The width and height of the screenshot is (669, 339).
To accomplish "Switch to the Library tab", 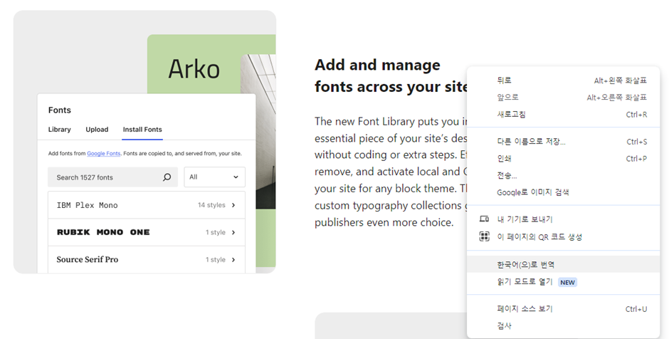I will click(x=60, y=130).
